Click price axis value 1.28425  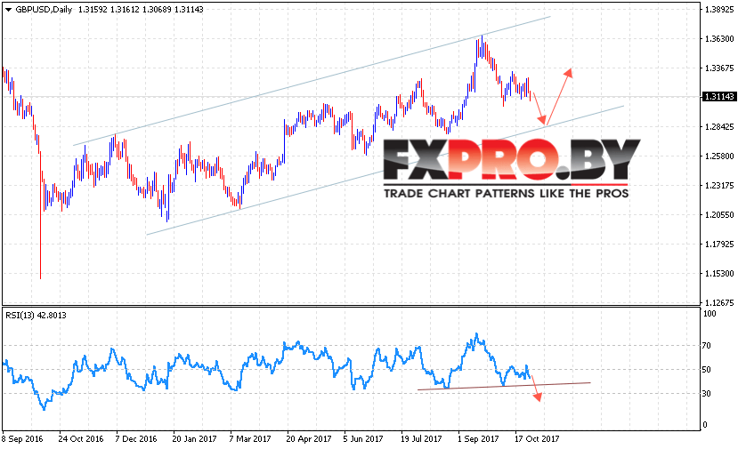click(719, 127)
